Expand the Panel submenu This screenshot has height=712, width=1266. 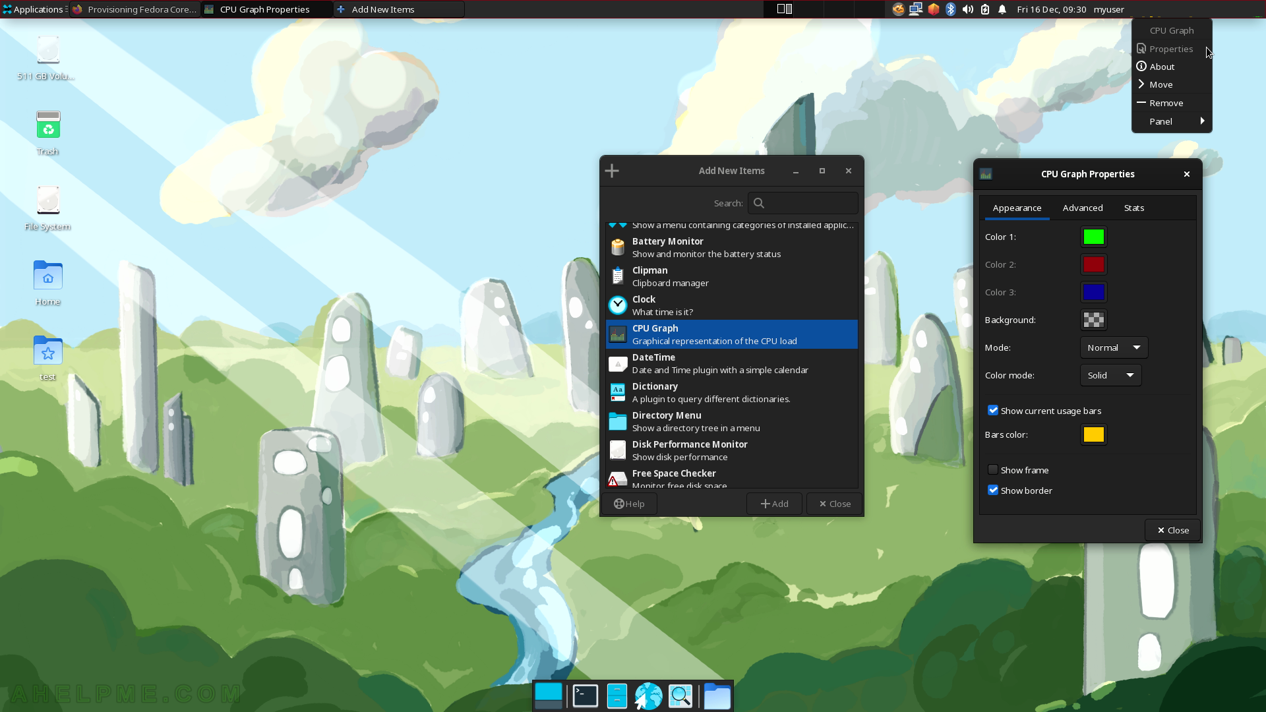click(x=1172, y=121)
